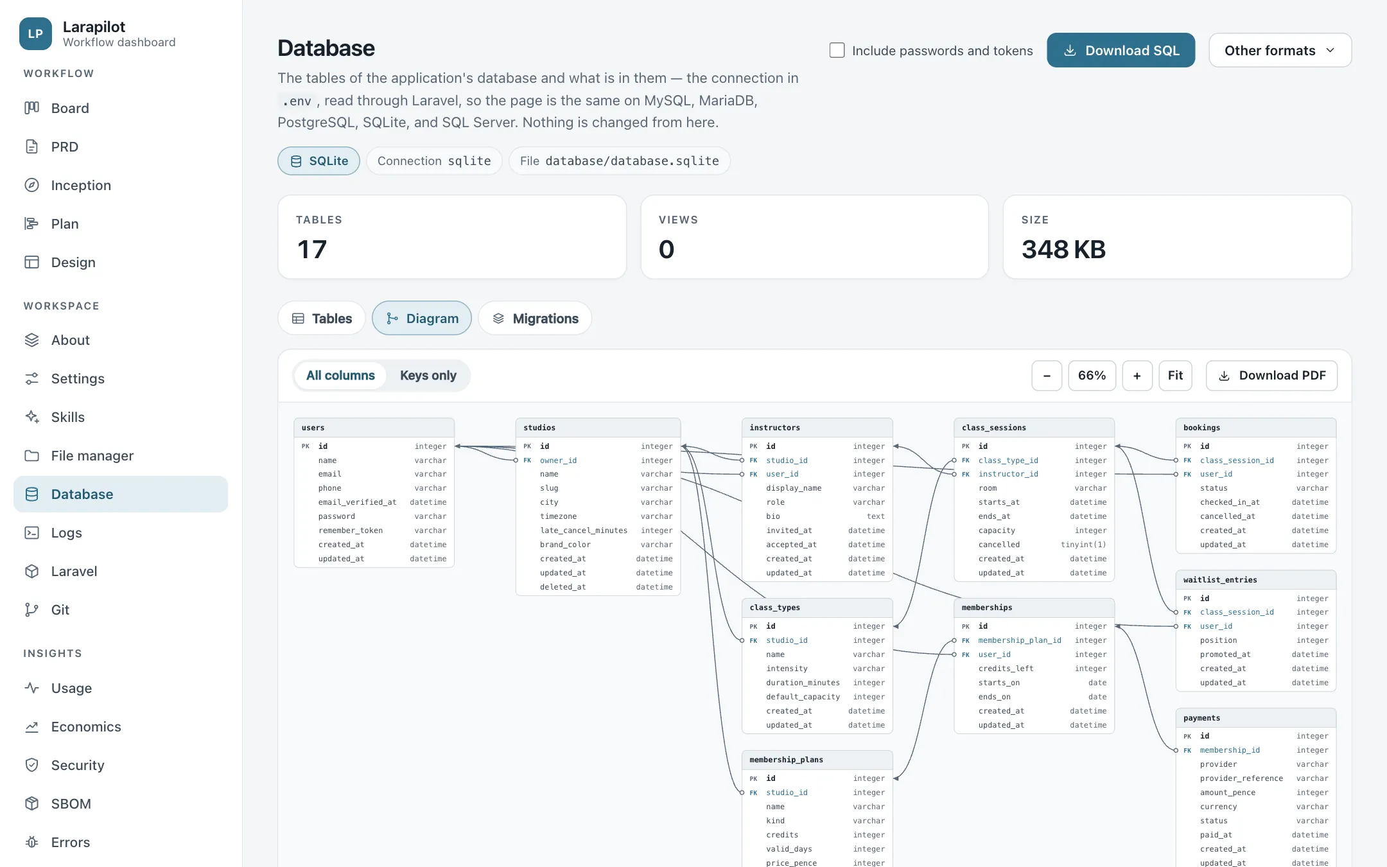Open the Design layout icon
This screenshot has width=1387, height=867.
click(x=31, y=262)
